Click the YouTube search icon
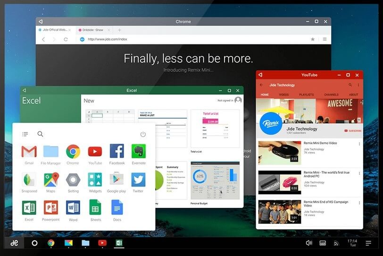Screen dimensions: 383x256 350,85
